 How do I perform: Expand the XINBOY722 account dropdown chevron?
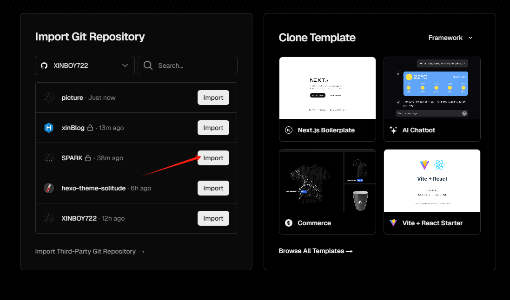tap(125, 65)
